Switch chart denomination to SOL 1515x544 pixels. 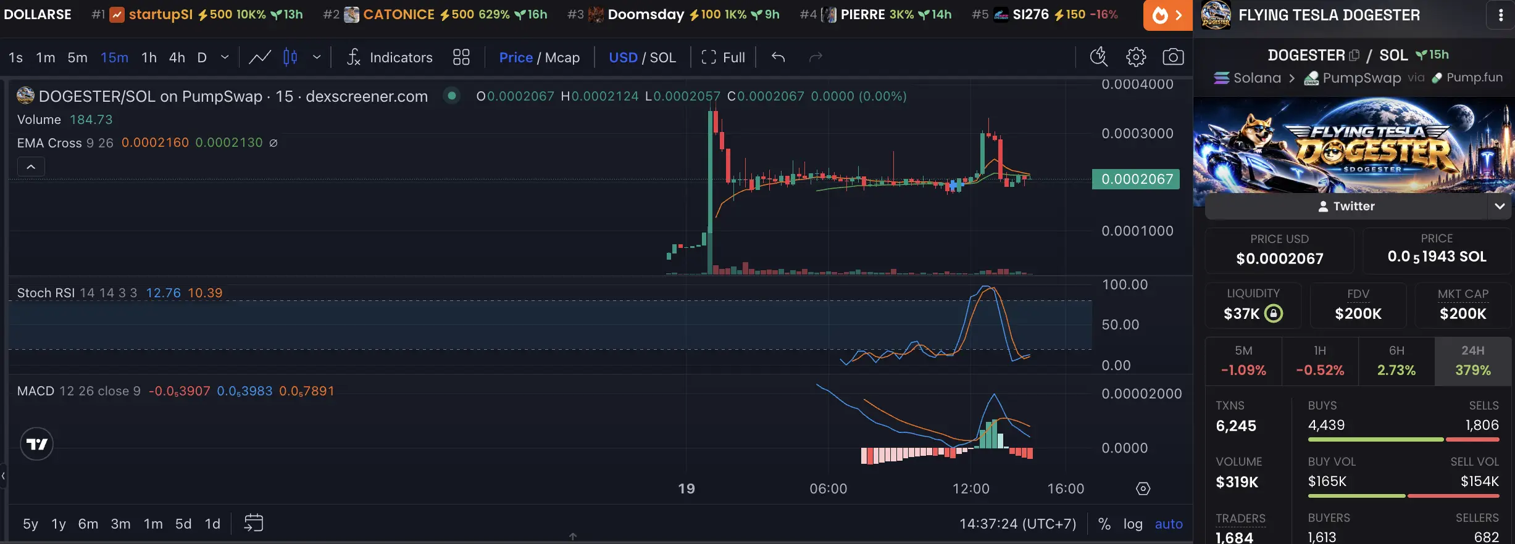coord(663,57)
